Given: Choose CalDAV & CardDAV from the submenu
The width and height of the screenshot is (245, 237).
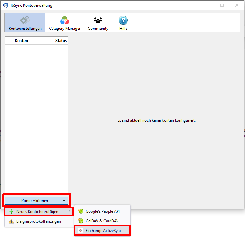Looking at the screenshot, I should (102, 221).
